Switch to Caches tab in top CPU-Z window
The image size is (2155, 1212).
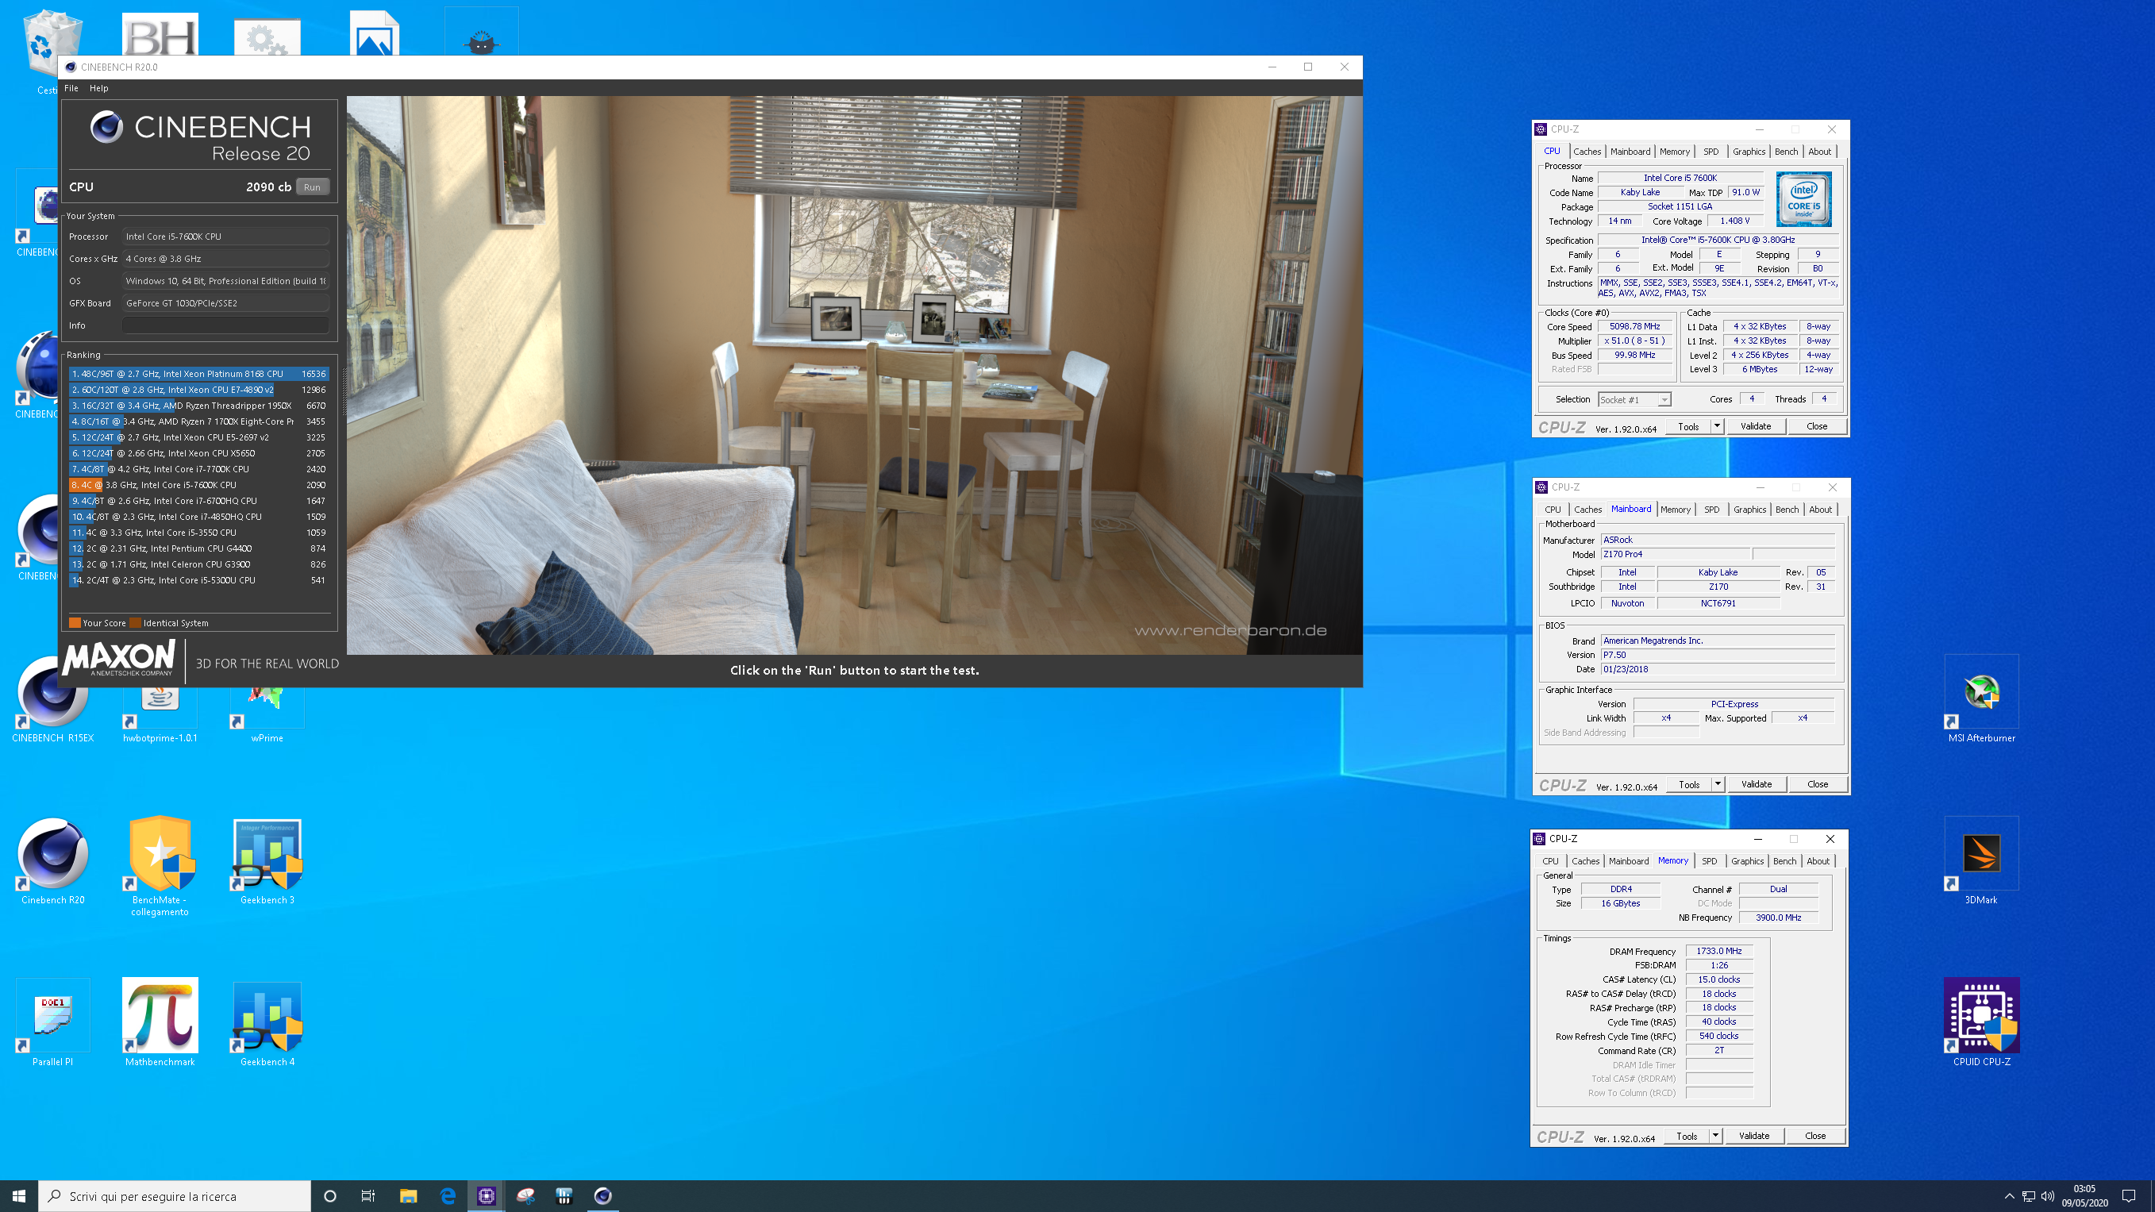1586,152
